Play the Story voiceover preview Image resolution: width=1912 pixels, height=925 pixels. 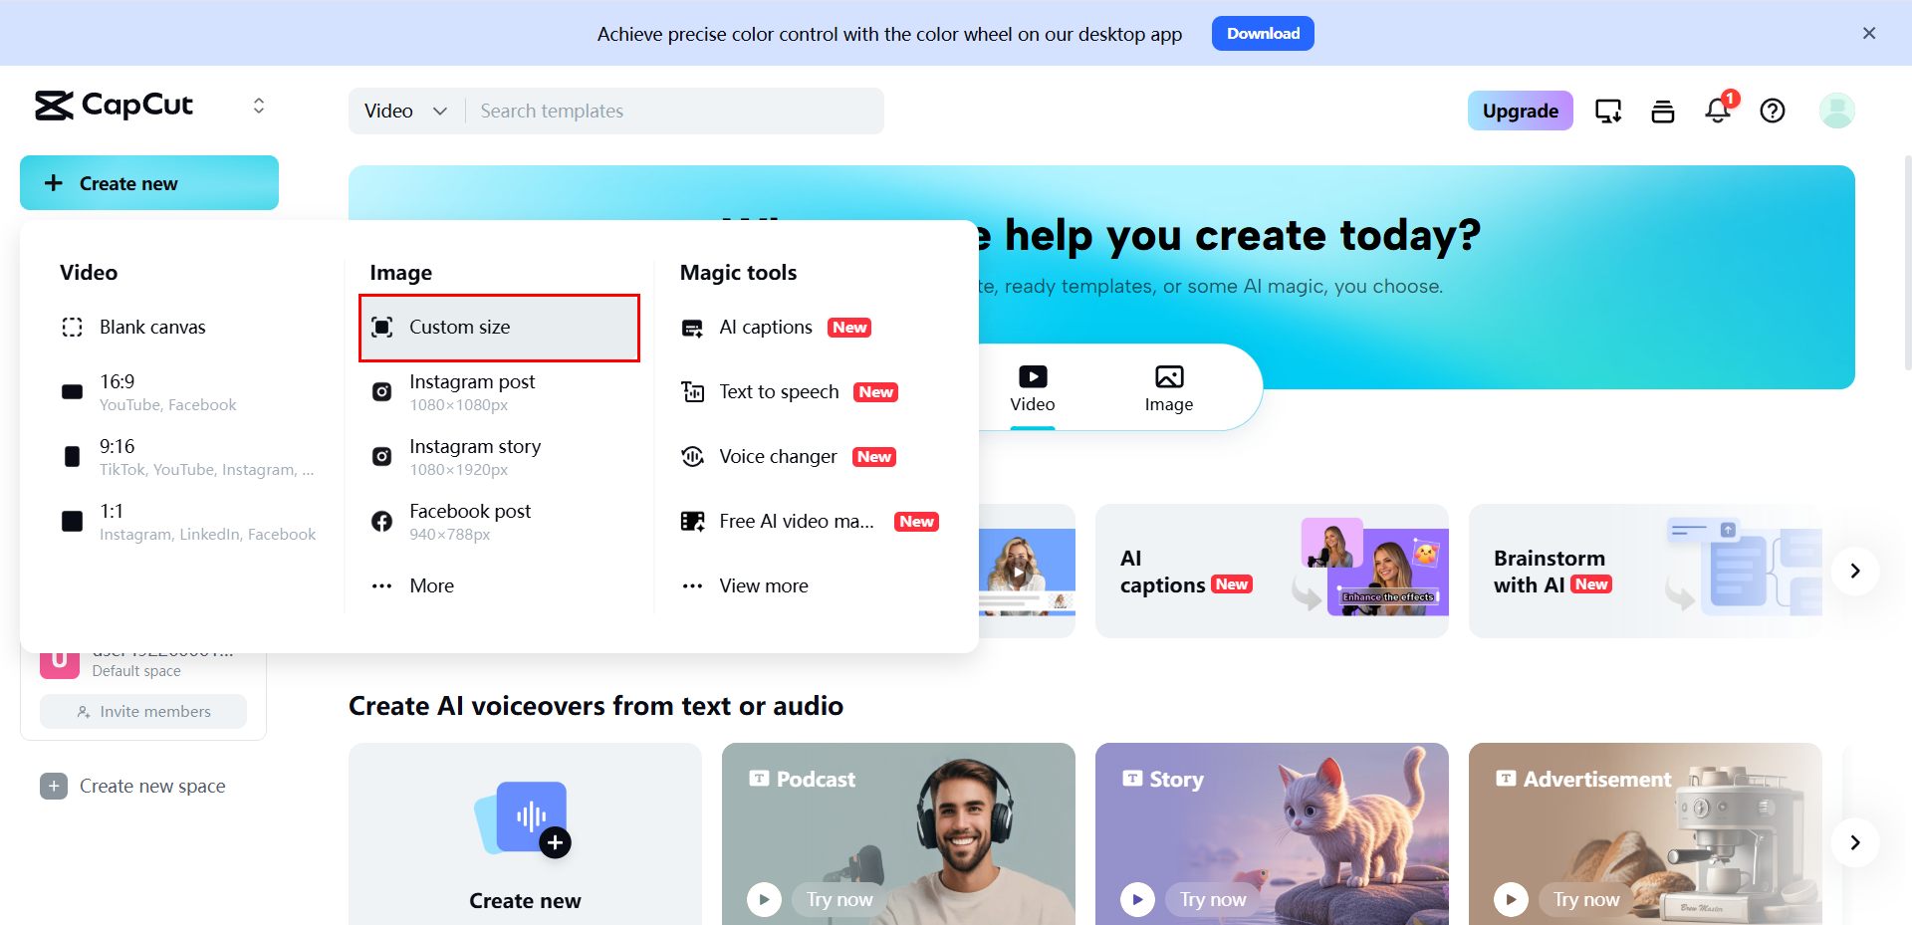pos(1137,900)
